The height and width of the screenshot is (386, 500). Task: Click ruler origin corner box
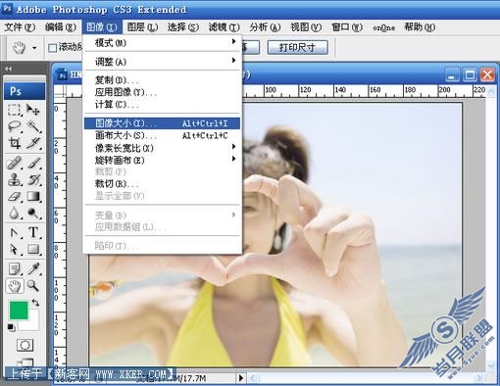tap(60, 91)
